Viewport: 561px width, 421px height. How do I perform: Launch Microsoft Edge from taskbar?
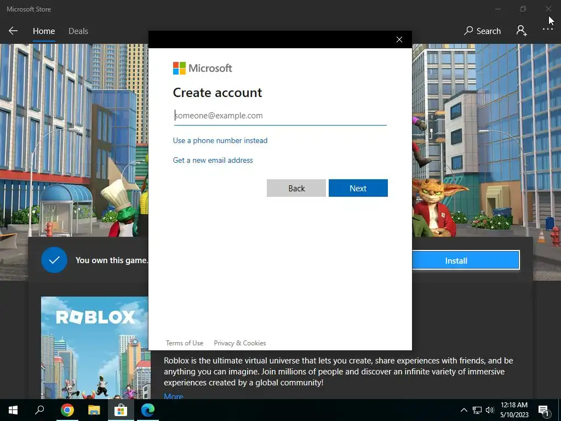tap(147, 410)
